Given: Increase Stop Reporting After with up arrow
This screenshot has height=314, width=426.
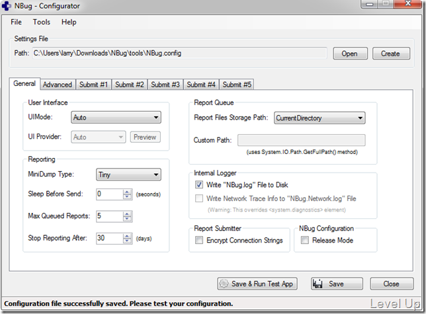Looking at the screenshot, I should click(127, 236).
